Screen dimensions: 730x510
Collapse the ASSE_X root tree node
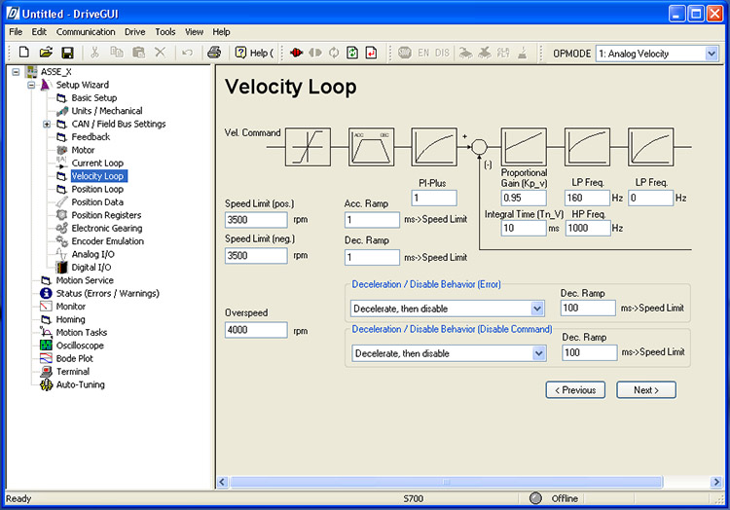coord(16,72)
